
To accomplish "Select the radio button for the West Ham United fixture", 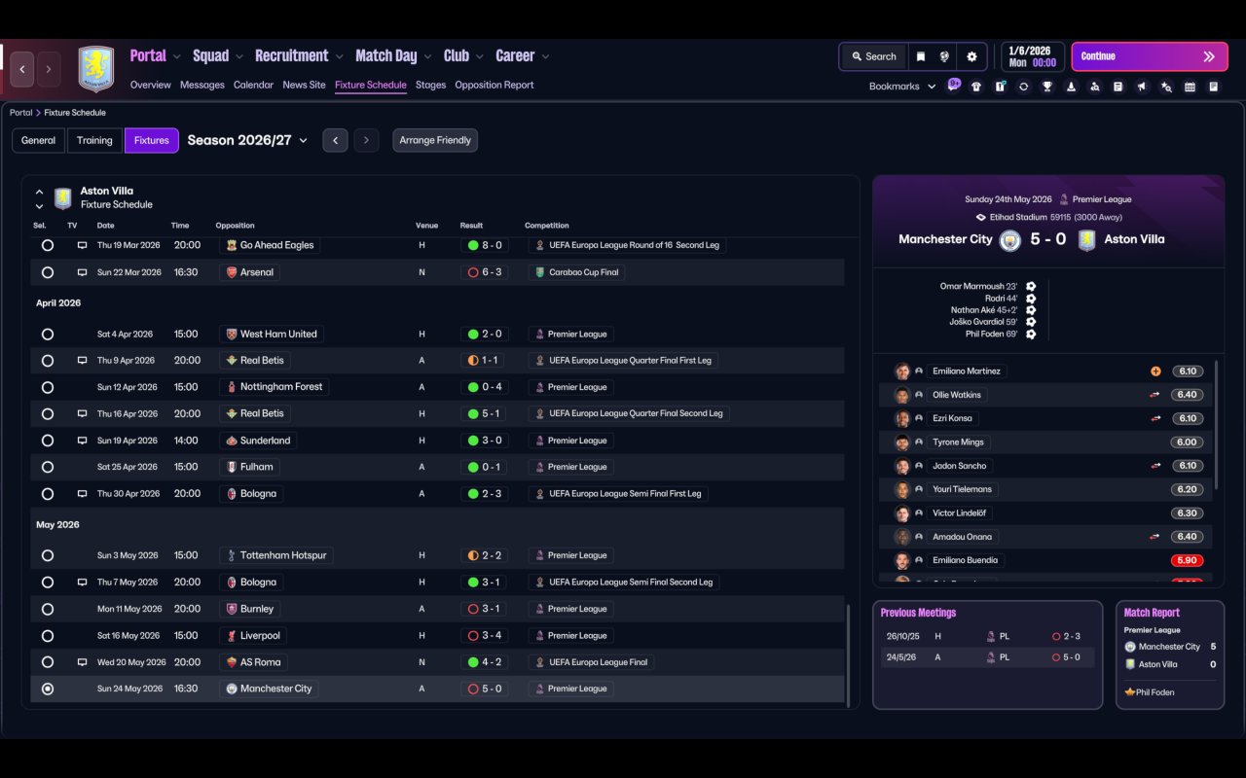I will tap(48, 335).
